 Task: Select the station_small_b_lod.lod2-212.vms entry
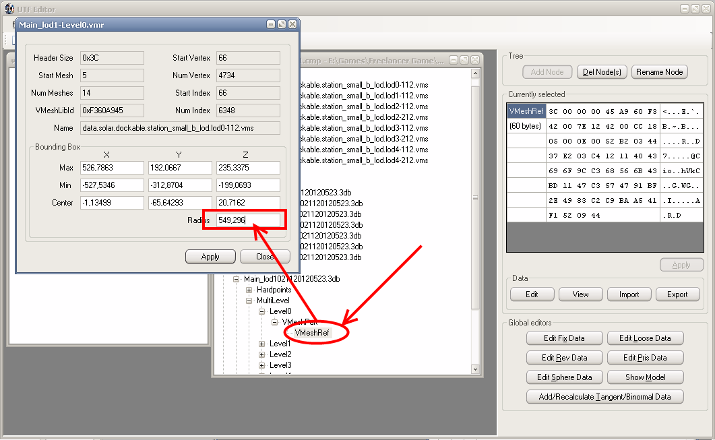[365, 117]
